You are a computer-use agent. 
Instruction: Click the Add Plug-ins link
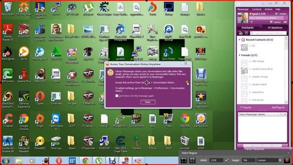(x=278, y=108)
